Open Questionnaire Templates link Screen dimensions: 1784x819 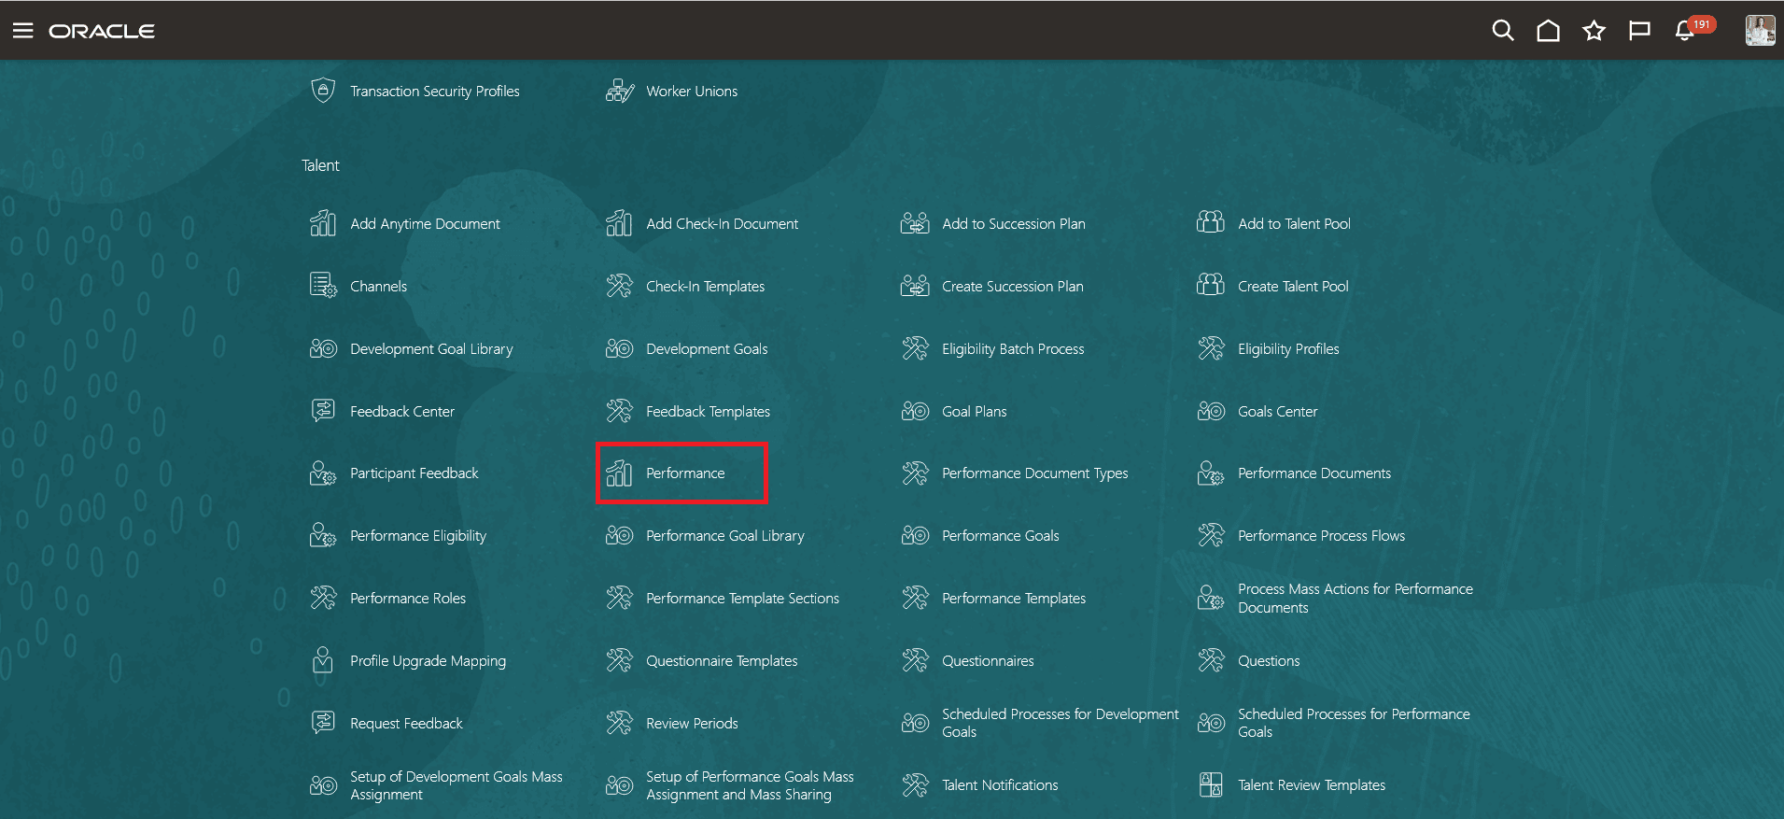(722, 661)
